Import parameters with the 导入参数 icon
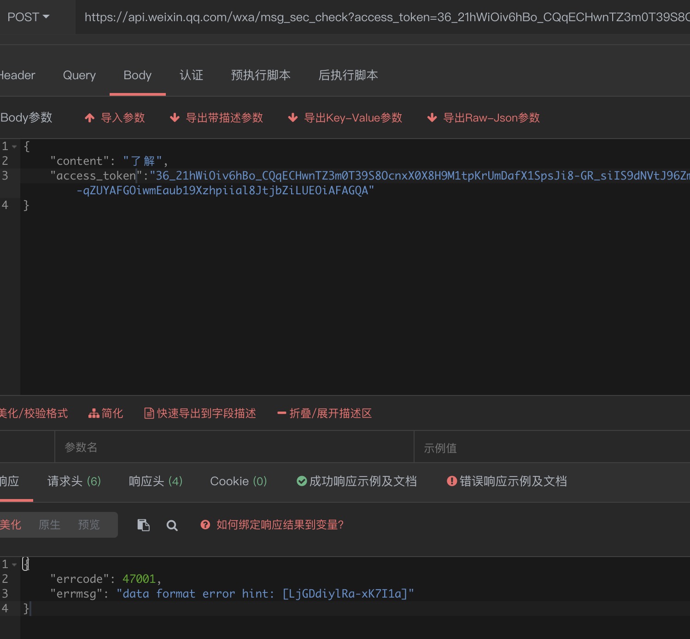This screenshot has height=639, width=690. click(x=114, y=118)
